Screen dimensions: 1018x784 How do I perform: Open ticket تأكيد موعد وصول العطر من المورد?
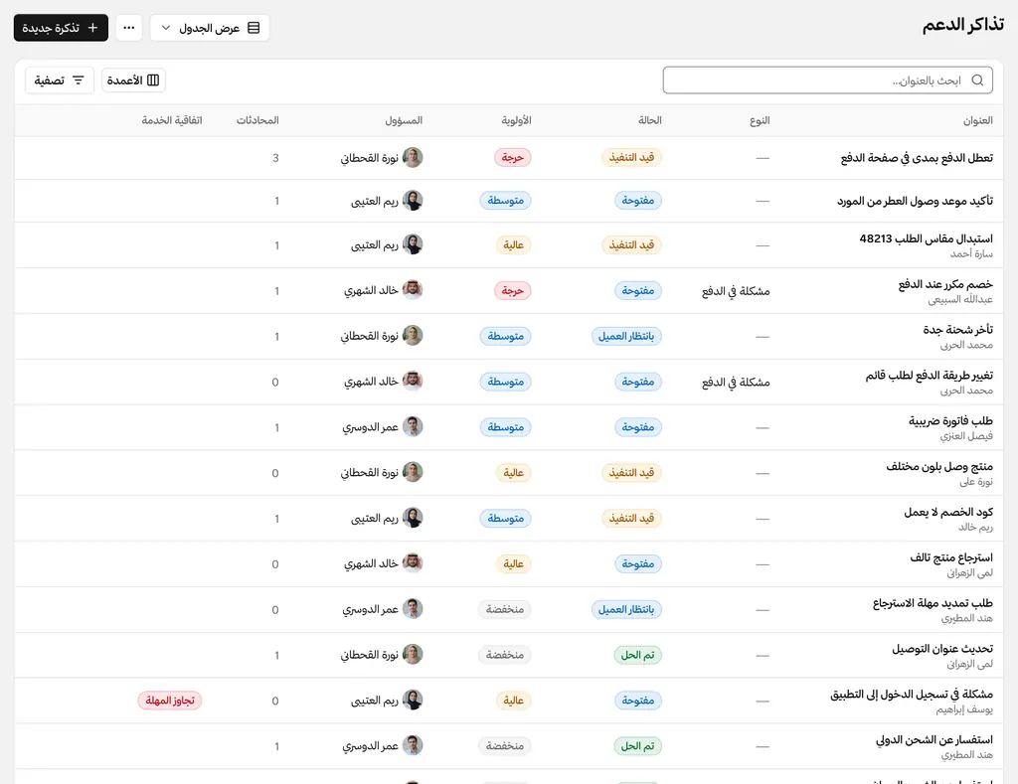tap(915, 201)
